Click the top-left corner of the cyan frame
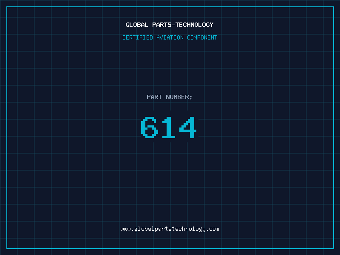Image resolution: width=340 pixels, height=255 pixels. click(7, 7)
